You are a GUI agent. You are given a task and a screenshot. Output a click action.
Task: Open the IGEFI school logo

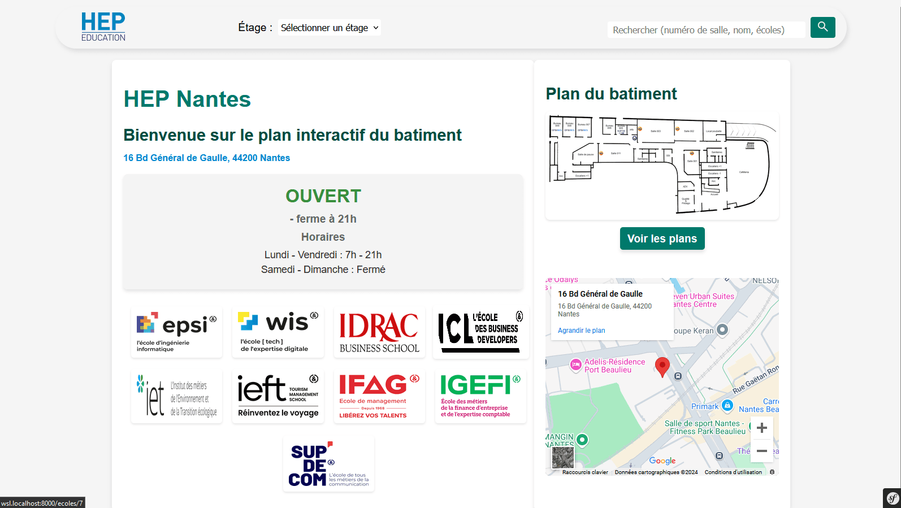[480, 397]
